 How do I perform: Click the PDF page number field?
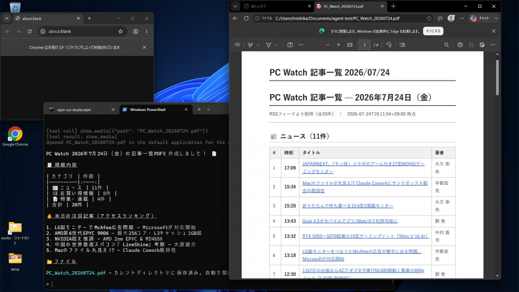click(x=365, y=45)
